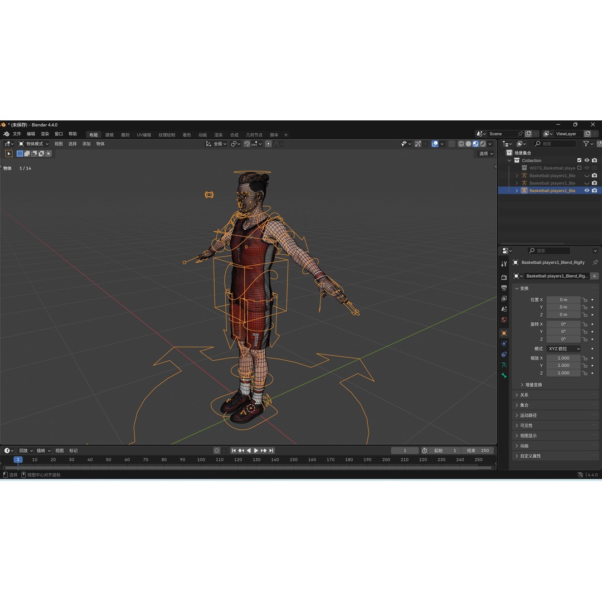Click the Scale X value field
The height and width of the screenshot is (602, 602).
pyautogui.click(x=563, y=358)
